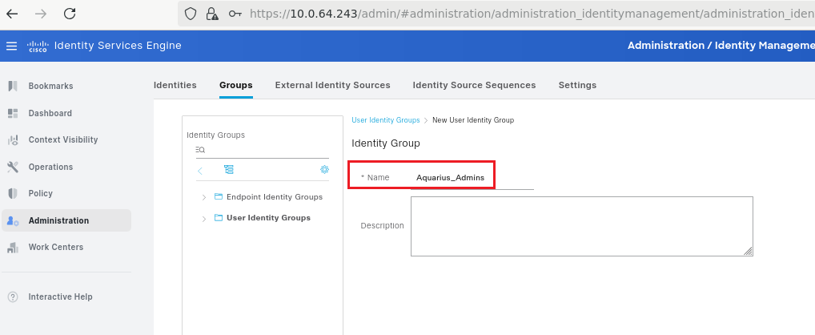Click the key saved-login icon
Screen dimensions: 815x335
235,14
